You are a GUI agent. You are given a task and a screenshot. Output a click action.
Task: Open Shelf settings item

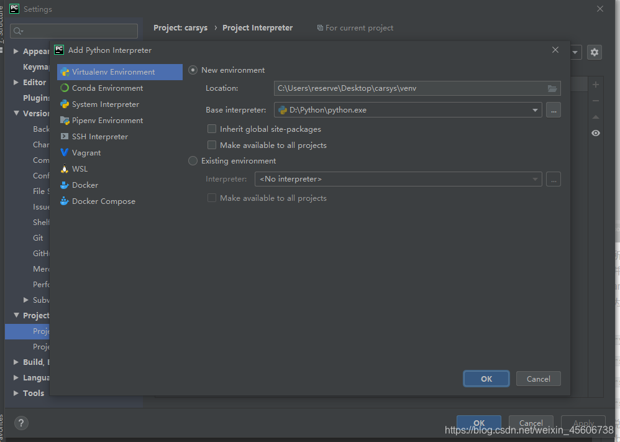(41, 223)
